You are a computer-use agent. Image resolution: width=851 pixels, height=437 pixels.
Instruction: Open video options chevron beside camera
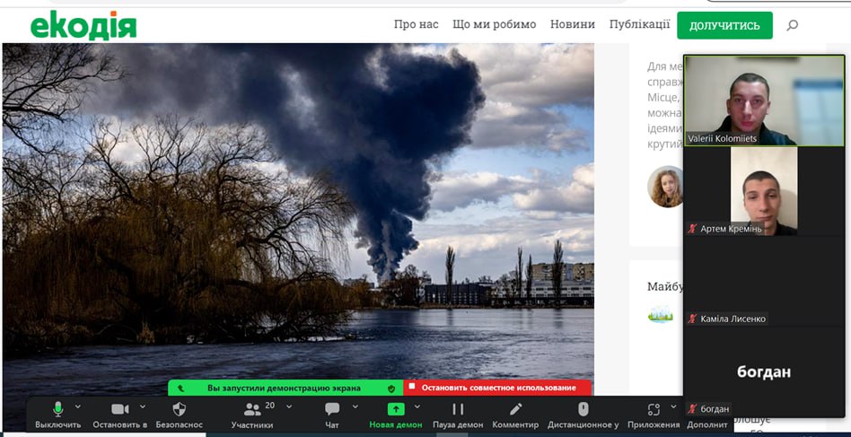tap(143, 406)
